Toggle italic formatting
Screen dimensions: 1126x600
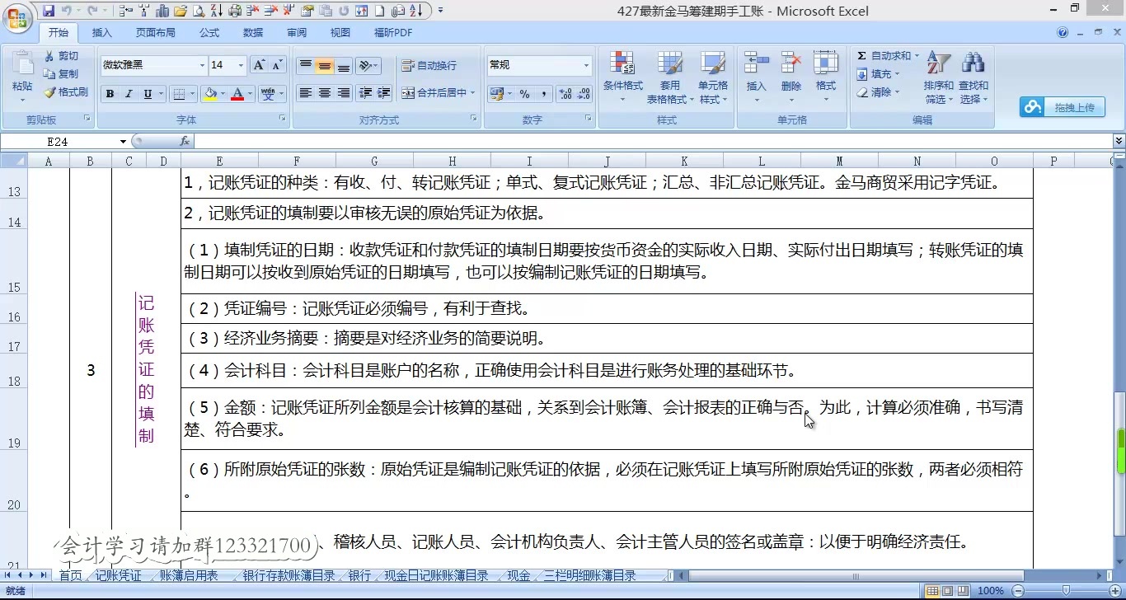pos(129,94)
